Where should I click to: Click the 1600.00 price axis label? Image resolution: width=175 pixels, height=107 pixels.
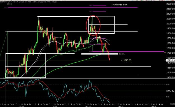171,63
